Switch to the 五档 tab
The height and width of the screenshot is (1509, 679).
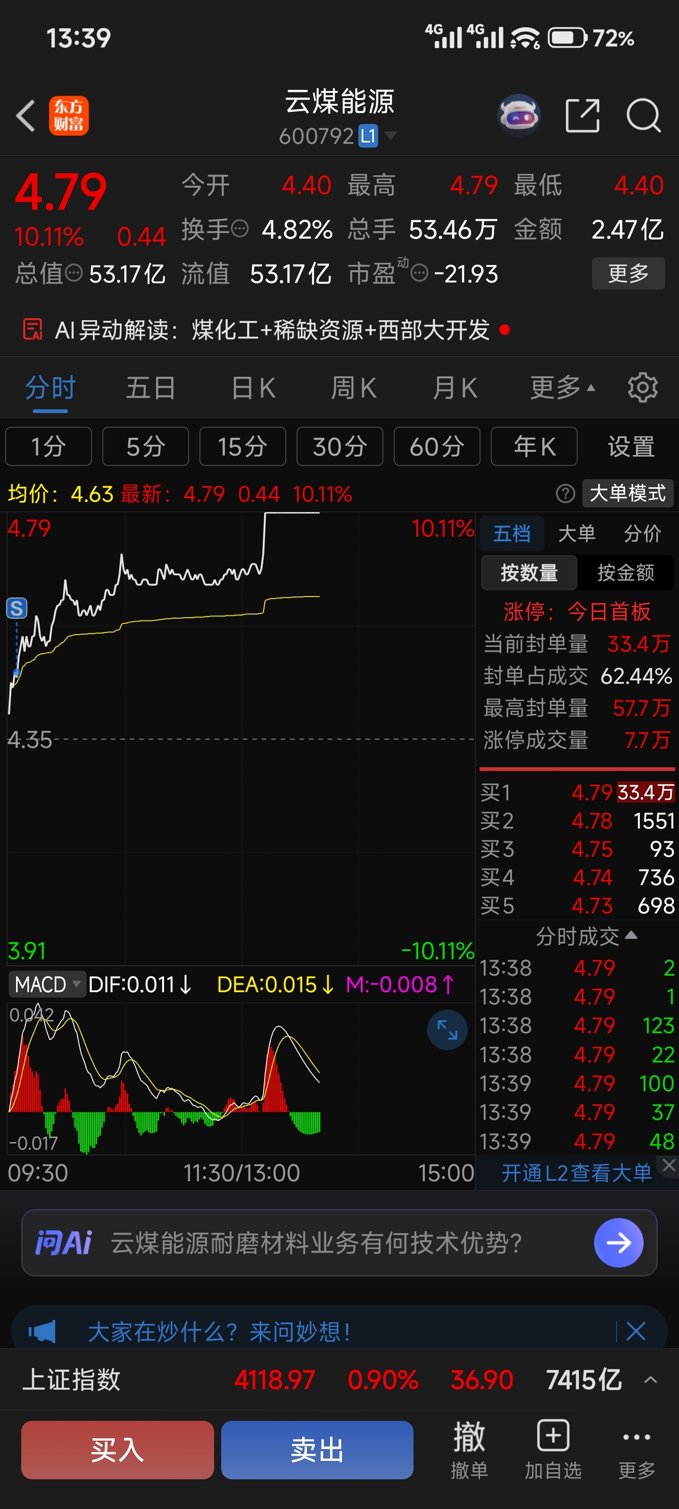coord(512,533)
